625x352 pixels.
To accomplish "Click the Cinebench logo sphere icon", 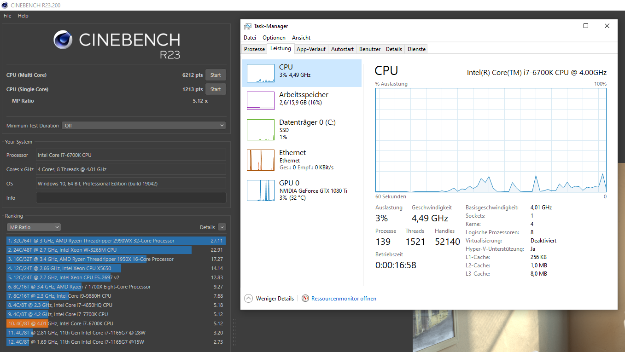I will click(x=63, y=40).
